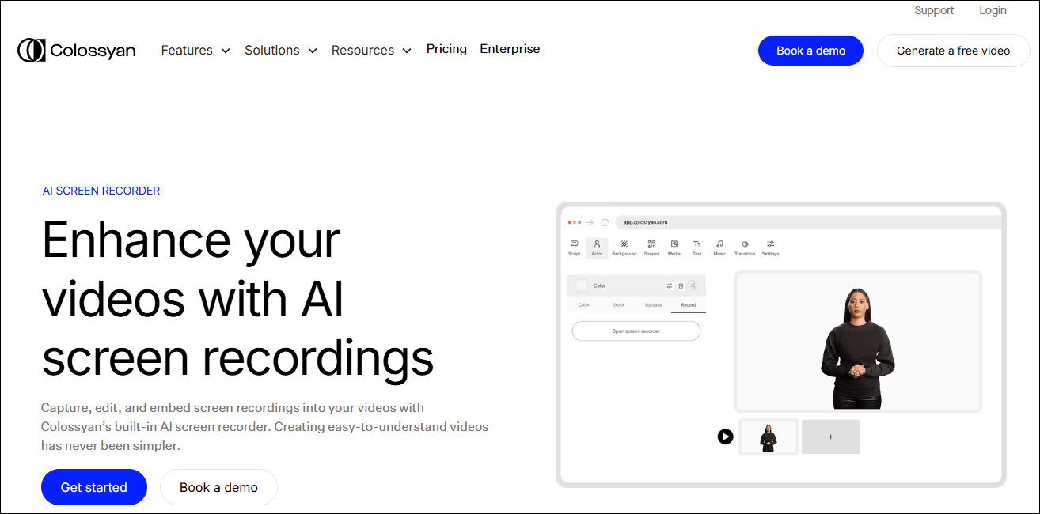Expand the Features dropdown menu
This screenshot has width=1040, height=514.
pos(195,50)
